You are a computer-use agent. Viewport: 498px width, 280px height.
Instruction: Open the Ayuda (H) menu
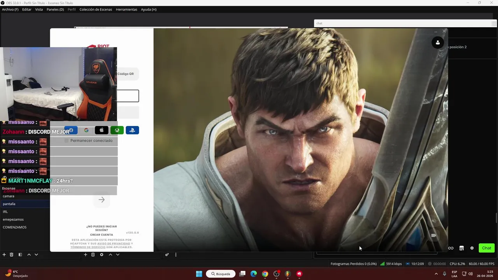[149, 9]
